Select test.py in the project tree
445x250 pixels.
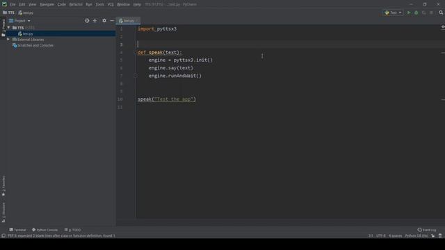point(28,34)
